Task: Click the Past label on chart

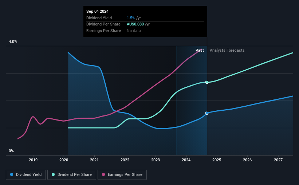Action: (x=200, y=50)
